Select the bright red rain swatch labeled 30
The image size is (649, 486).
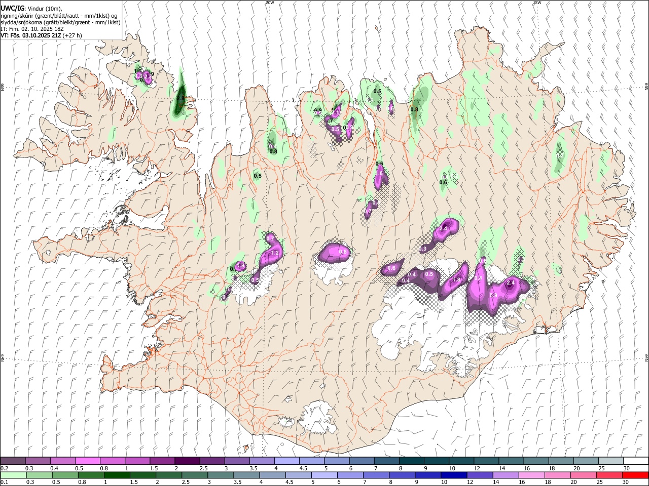pyautogui.click(x=635, y=475)
